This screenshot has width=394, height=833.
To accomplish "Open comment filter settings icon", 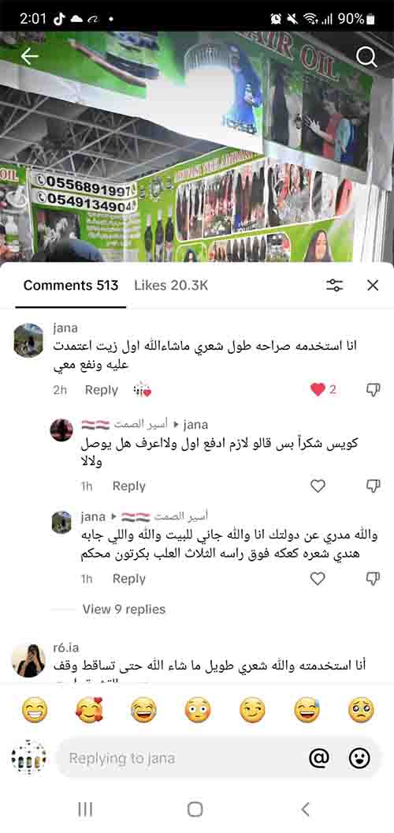I will (x=335, y=285).
